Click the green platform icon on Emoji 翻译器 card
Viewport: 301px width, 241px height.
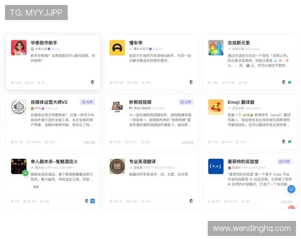tap(289, 142)
